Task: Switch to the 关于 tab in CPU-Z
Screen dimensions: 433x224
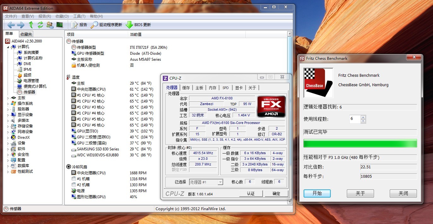Action: click(x=252, y=88)
